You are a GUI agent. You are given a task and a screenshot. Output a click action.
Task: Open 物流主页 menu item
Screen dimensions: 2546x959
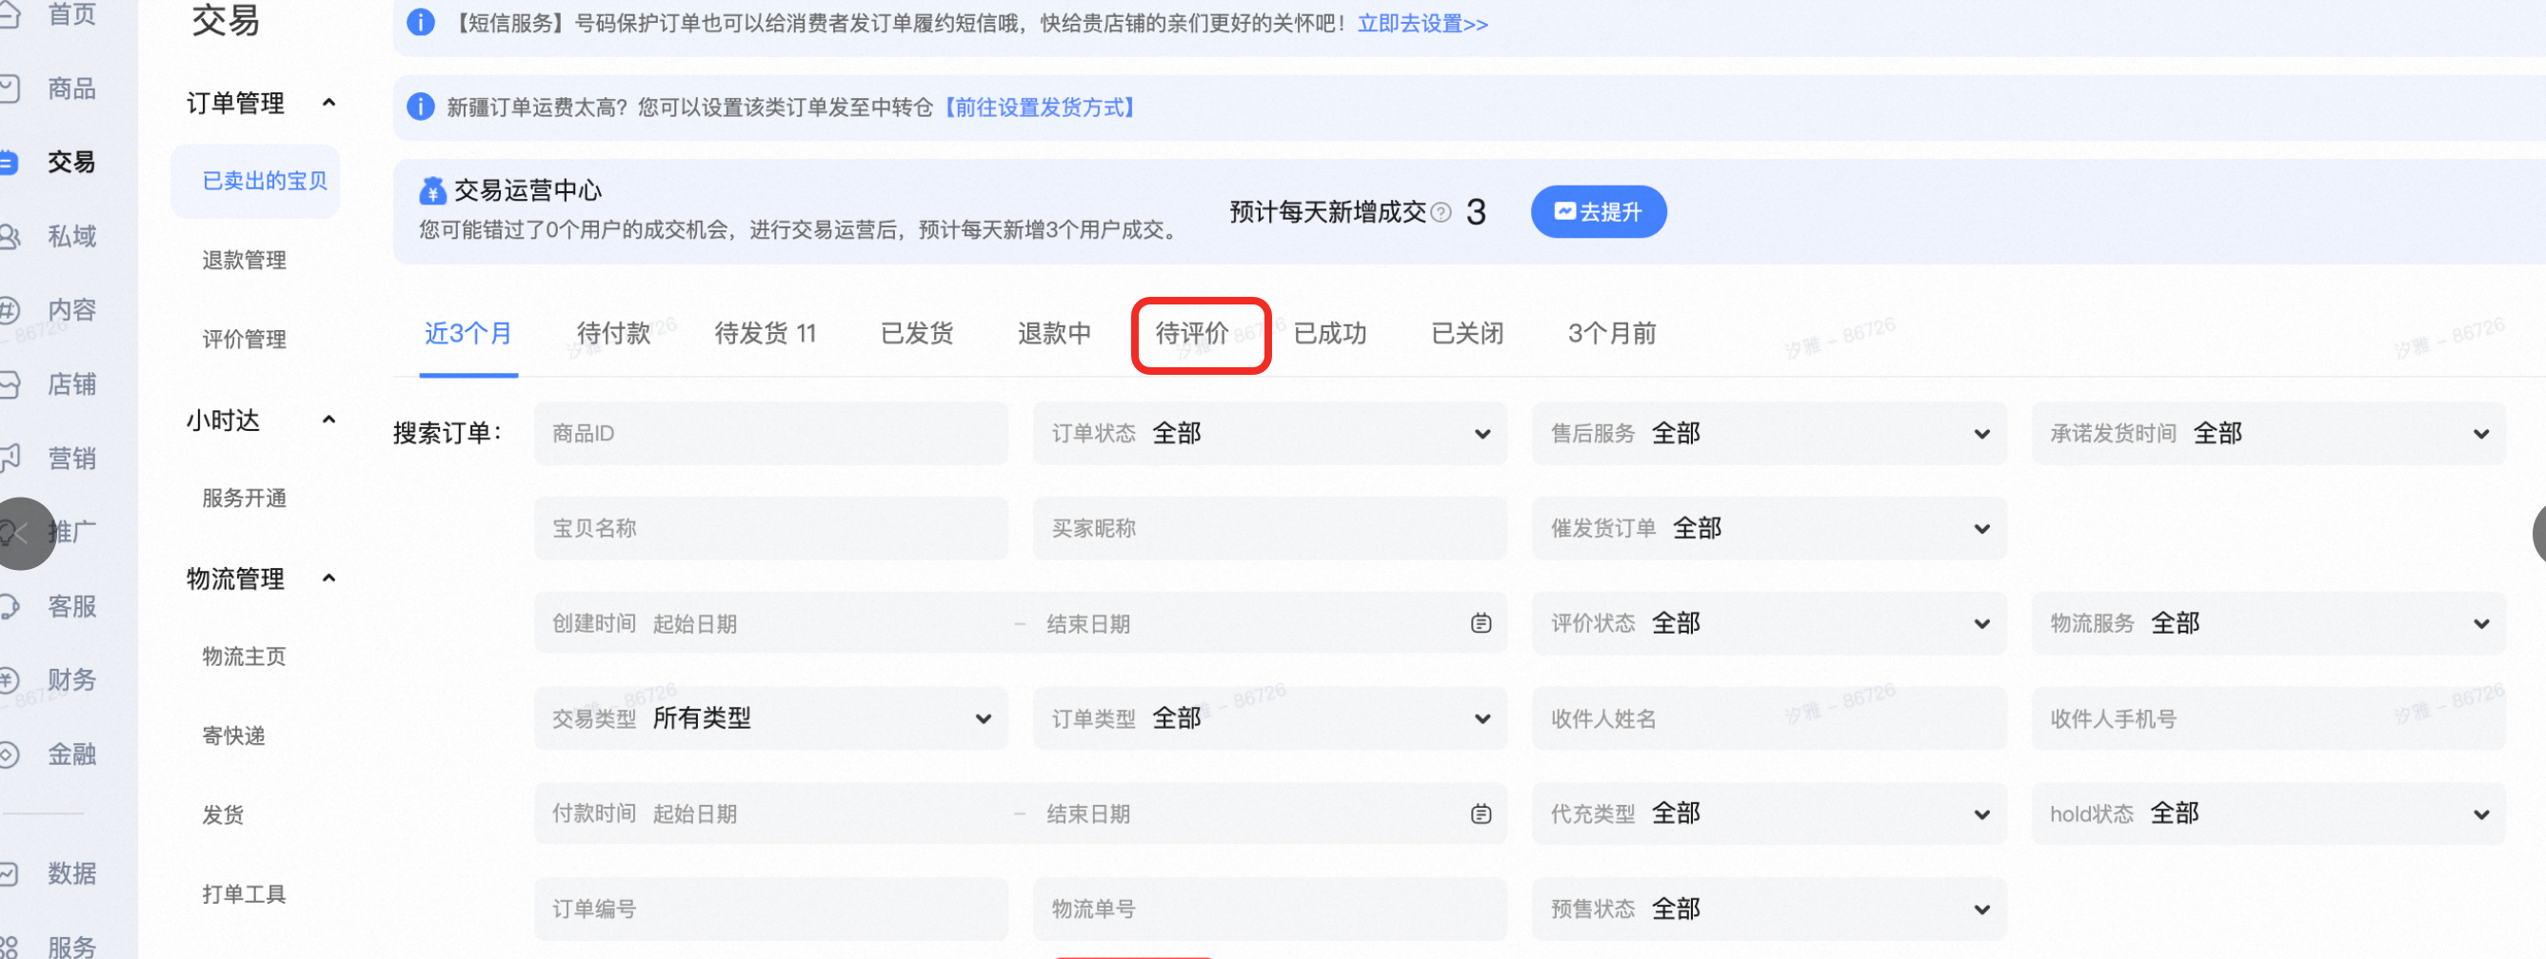244,656
